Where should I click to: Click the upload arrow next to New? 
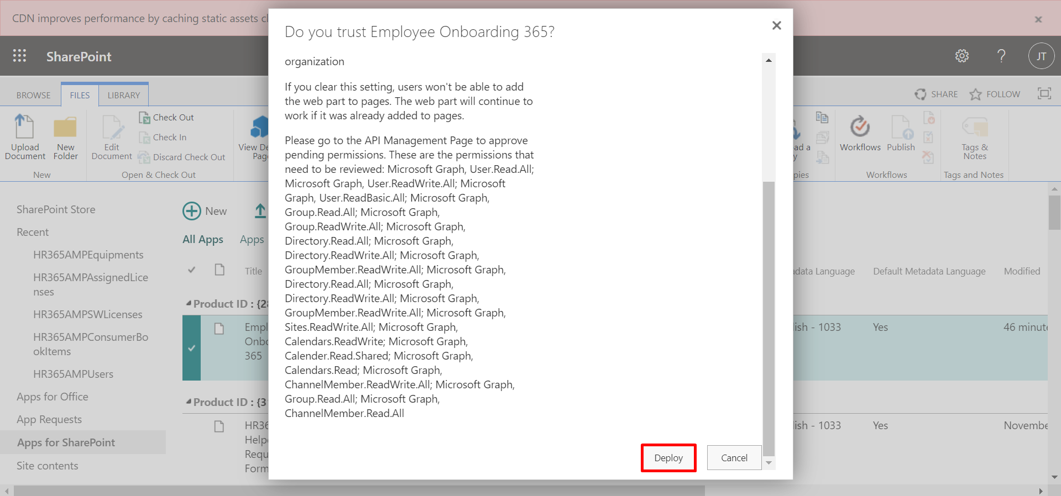click(260, 211)
